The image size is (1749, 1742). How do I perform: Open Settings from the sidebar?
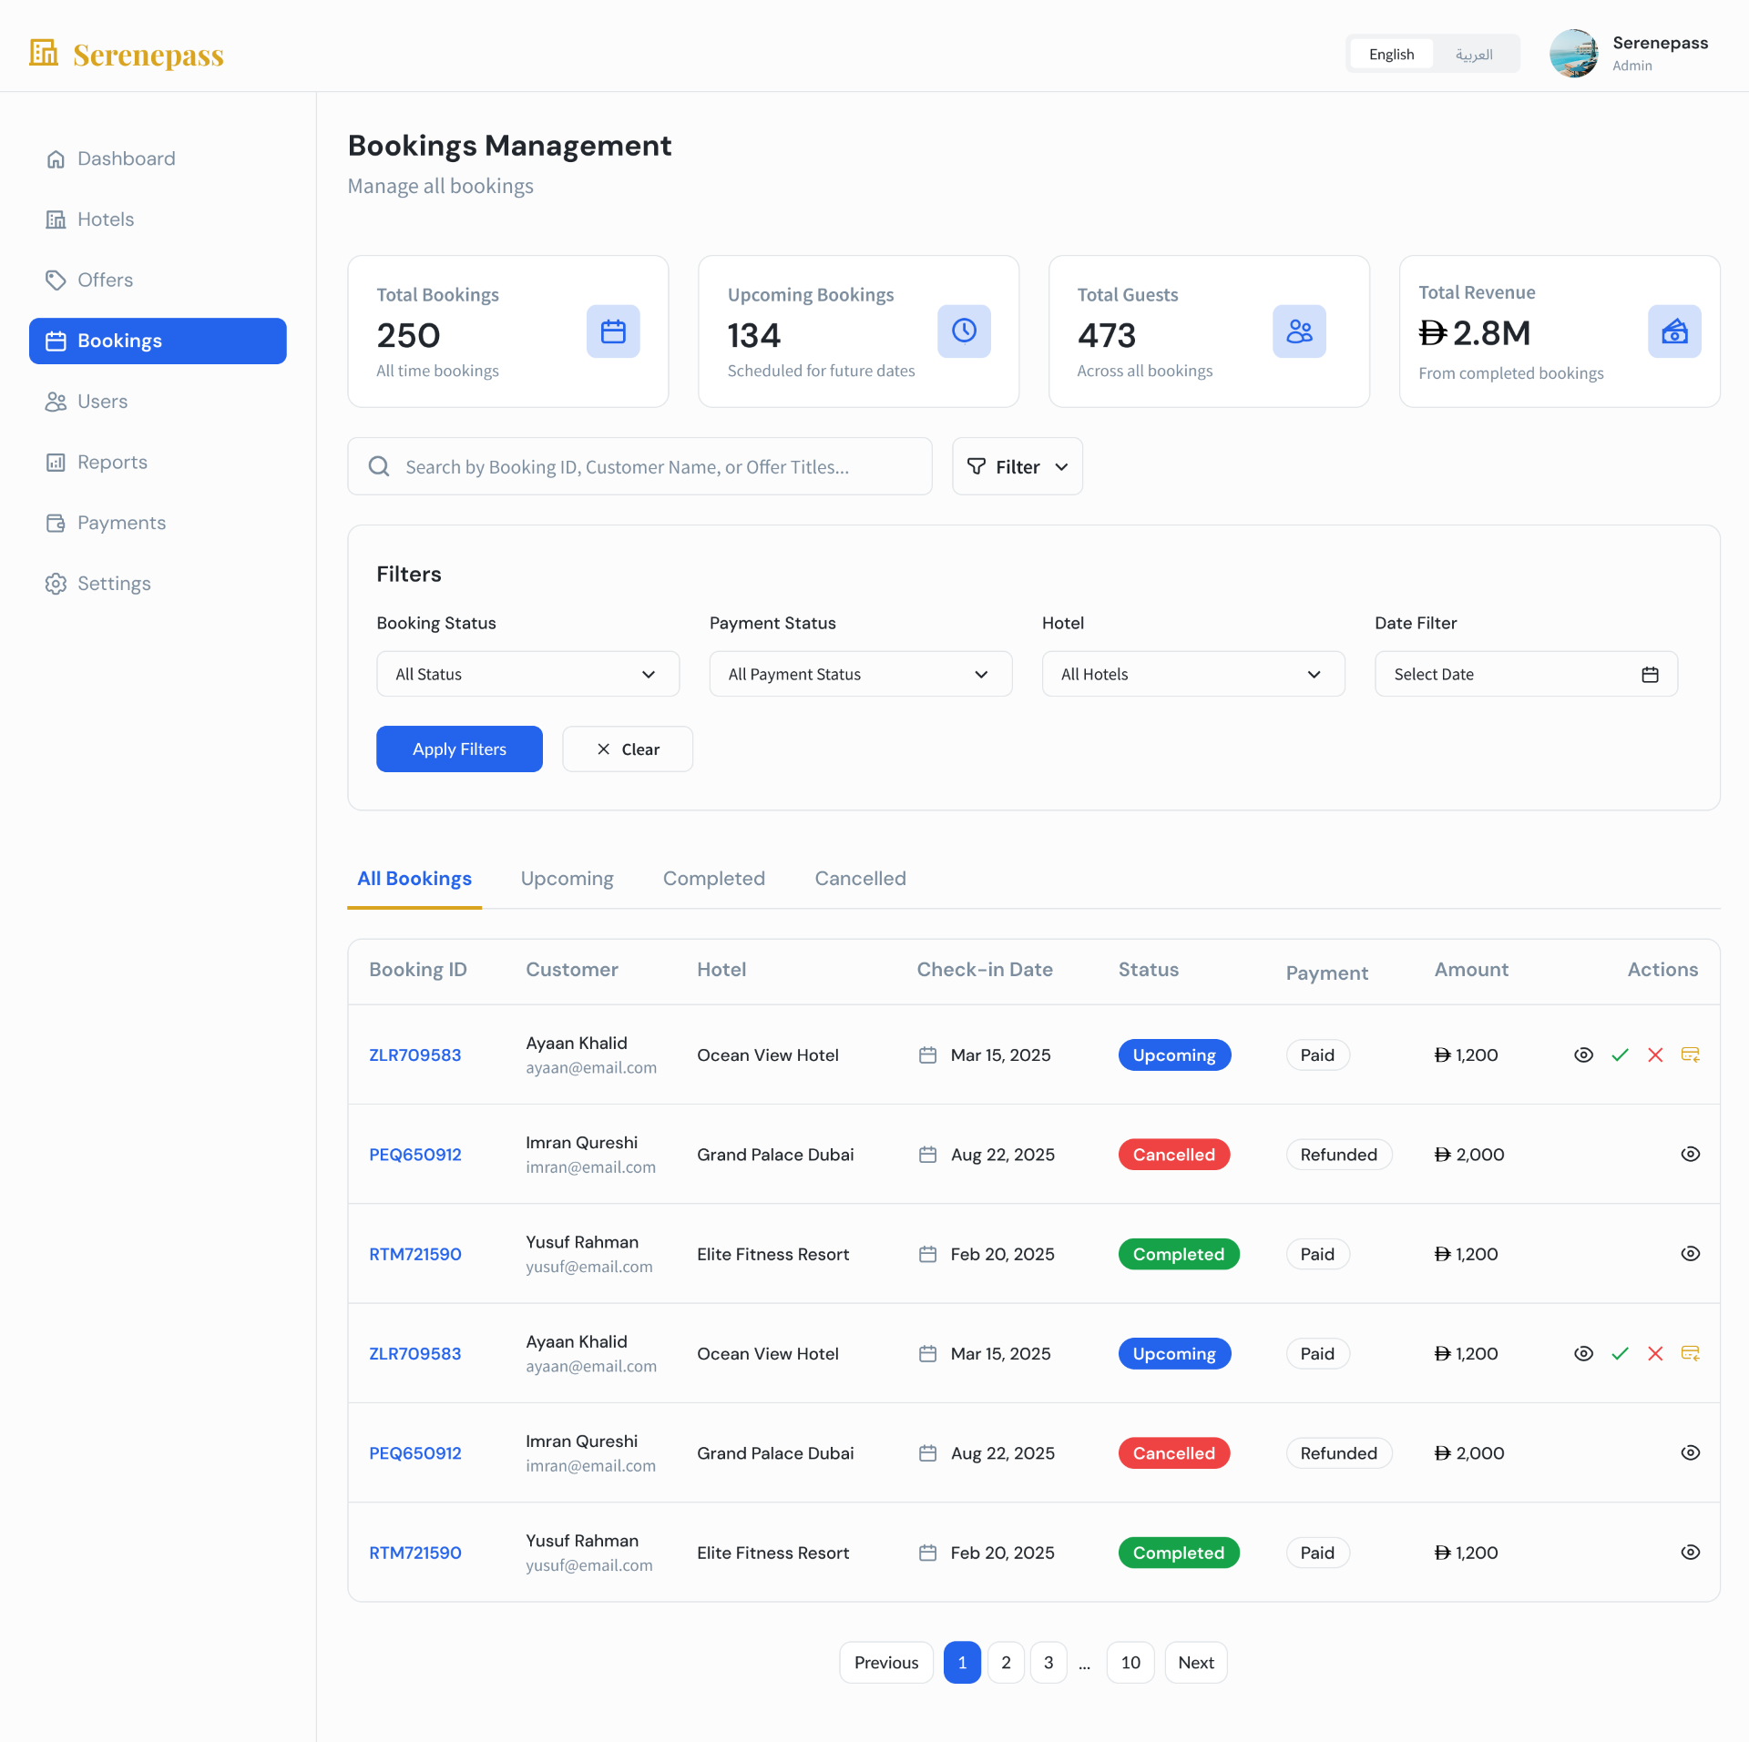click(98, 584)
